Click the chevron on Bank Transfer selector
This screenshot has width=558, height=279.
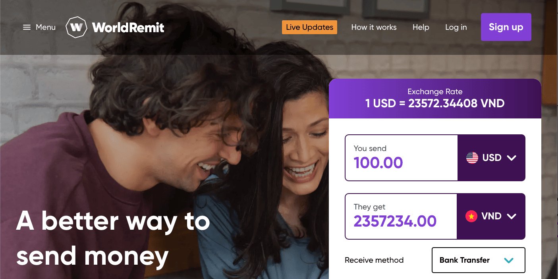(508, 260)
